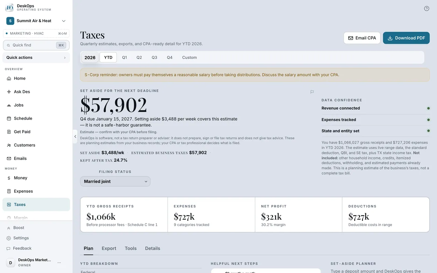
Task: Open the Schedule calendar page
Action: click(x=36, y=118)
